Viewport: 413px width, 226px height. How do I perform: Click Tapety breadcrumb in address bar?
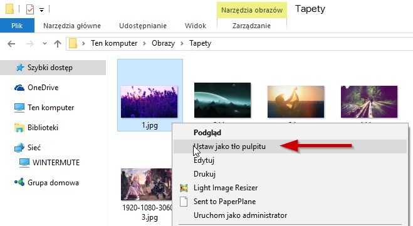[200, 43]
